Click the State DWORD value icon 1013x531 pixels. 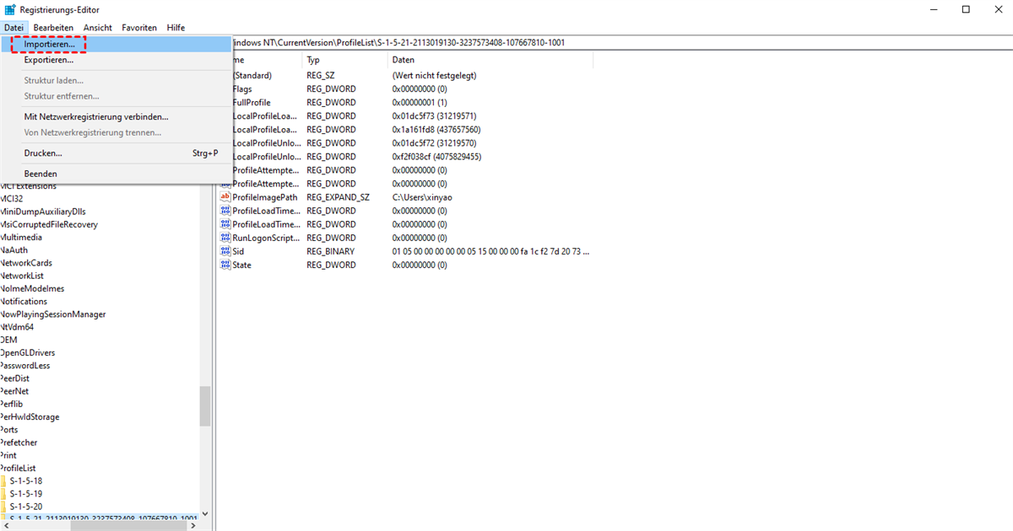click(225, 265)
